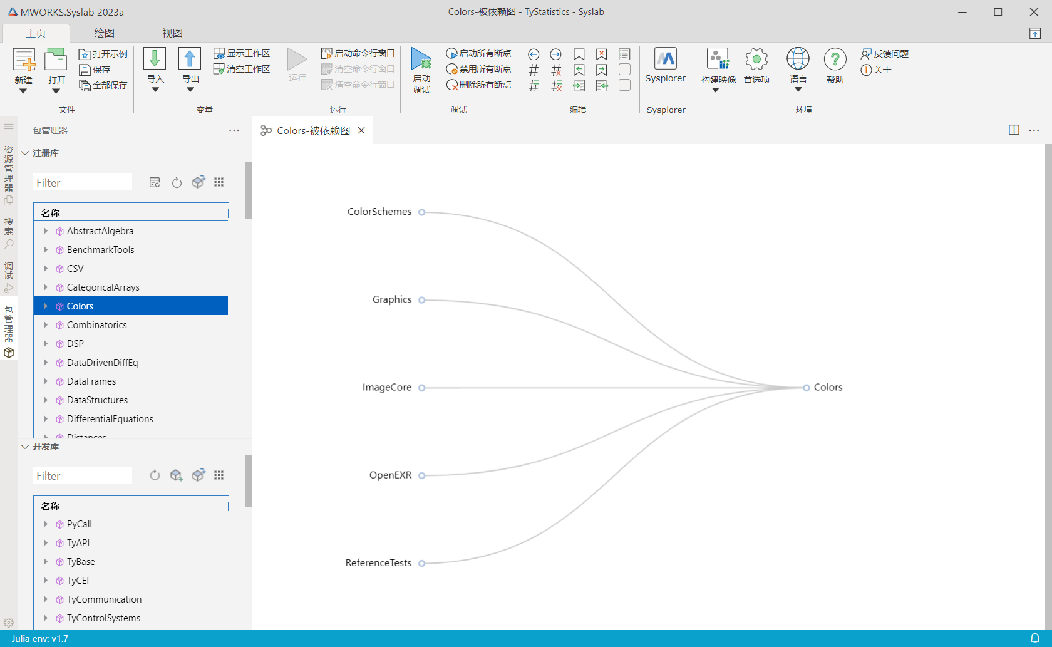The width and height of the screenshot is (1052, 647).
Task: Click the refresh icon in 注册库 toolbar
Action: tap(177, 183)
